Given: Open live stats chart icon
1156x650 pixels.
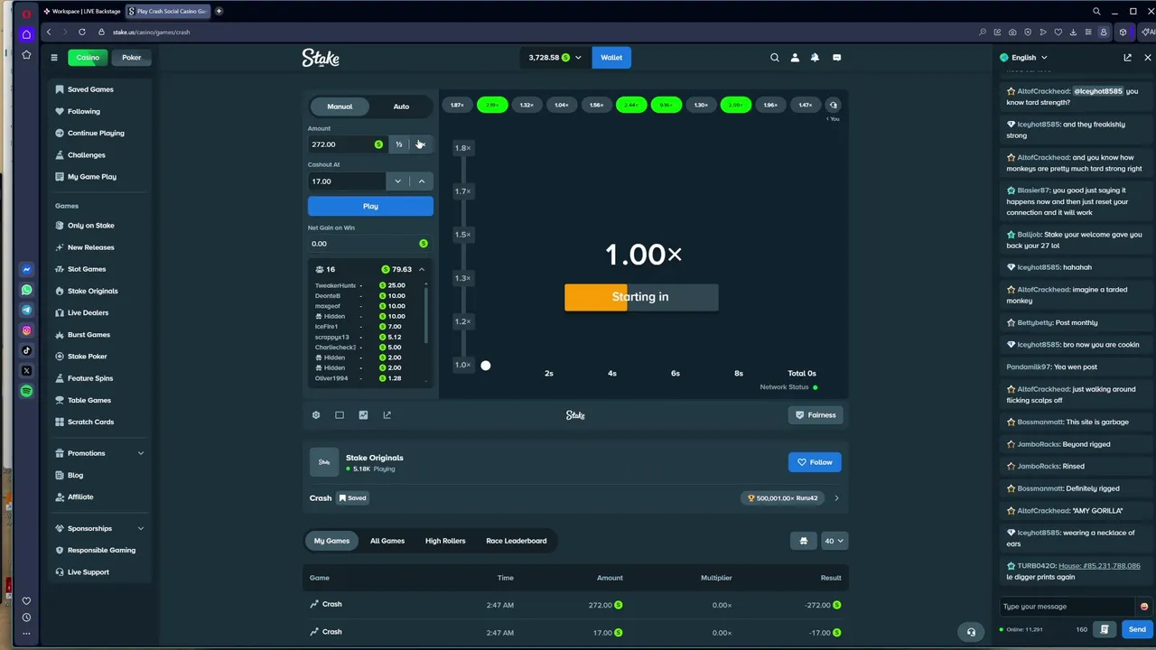Looking at the screenshot, I should tap(363, 415).
